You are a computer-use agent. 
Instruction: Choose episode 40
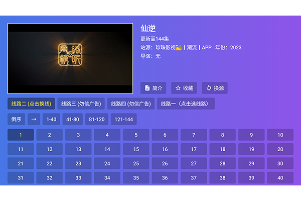click(280, 178)
